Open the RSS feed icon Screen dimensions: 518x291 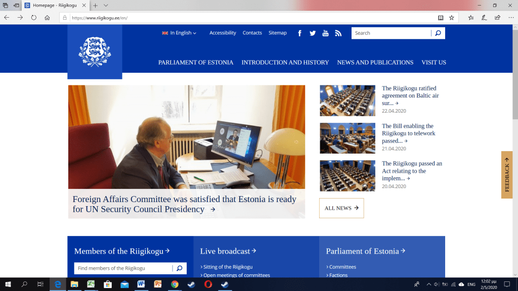338,33
